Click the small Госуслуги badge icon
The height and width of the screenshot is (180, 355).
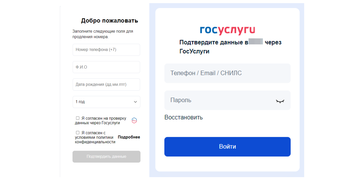[134, 120]
